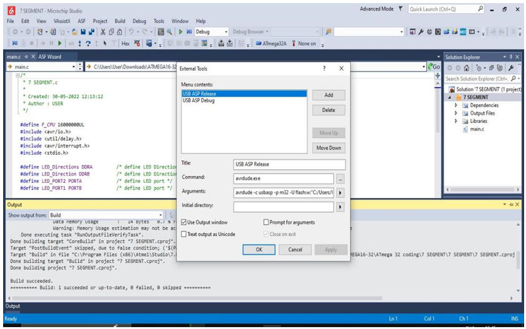Open External Tools dialog help question mark
526x329 pixels.
[324, 69]
